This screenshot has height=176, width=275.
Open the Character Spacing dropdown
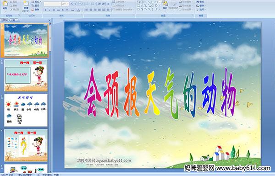click(67, 10)
